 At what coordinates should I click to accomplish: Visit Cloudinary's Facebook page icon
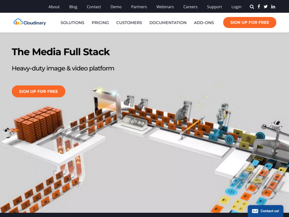(x=259, y=7)
